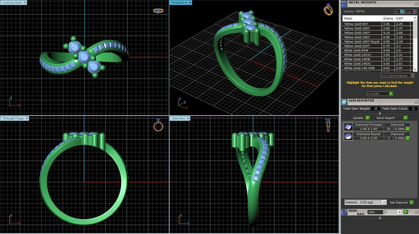The image size is (419, 234).
Task: Click the Metal column header
Action: click(x=362, y=18)
